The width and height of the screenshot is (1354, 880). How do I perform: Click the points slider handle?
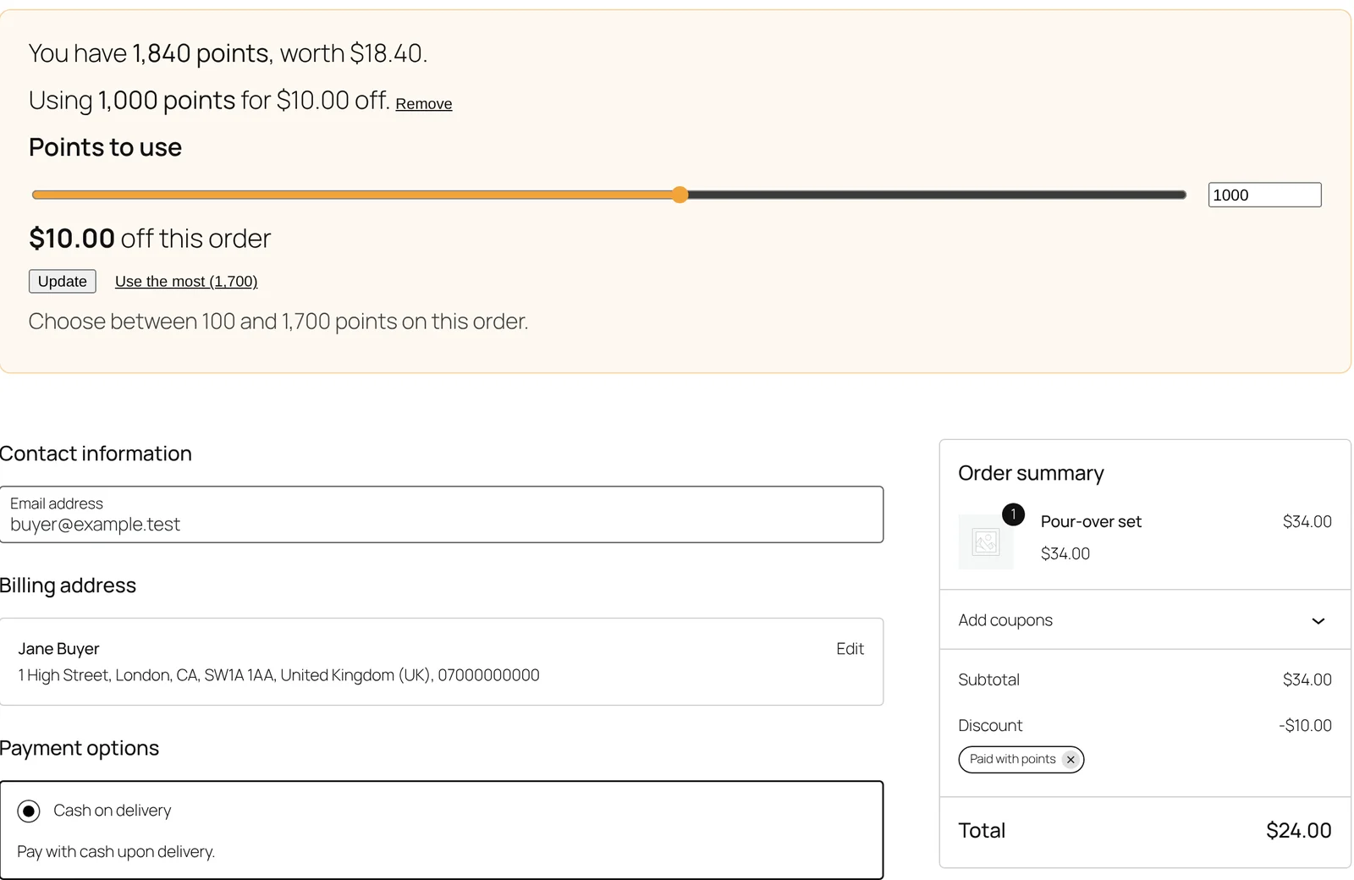680,195
